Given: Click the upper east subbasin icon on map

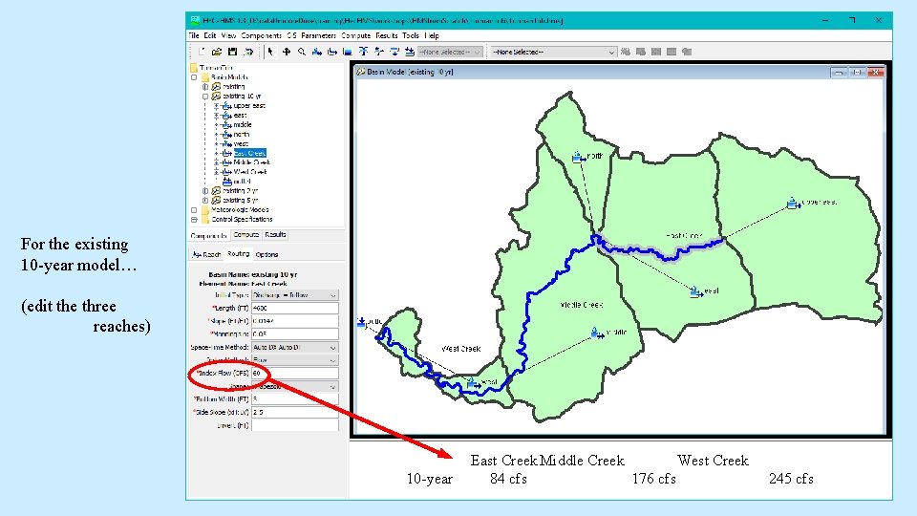Looking at the screenshot, I should pyautogui.click(x=793, y=203).
